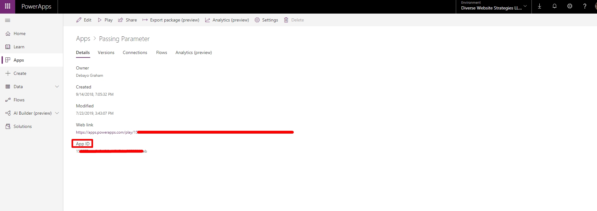The image size is (597, 211).
Task: Open Create in the sidebar
Action: [x=32, y=73]
